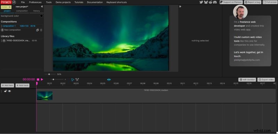This screenshot has width=278, height=134.
Task: Click the pink playhead marker at timeline start
Action: [x=37, y=83]
